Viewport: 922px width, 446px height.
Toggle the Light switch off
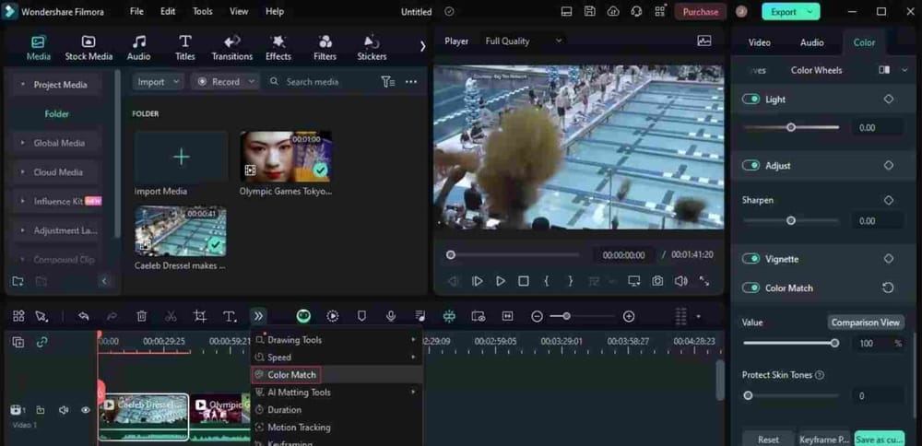click(751, 100)
